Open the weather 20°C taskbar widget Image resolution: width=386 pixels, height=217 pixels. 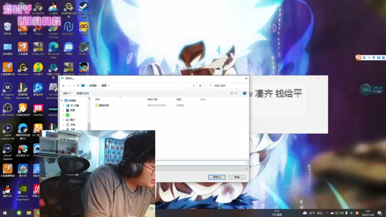coord(313,213)
